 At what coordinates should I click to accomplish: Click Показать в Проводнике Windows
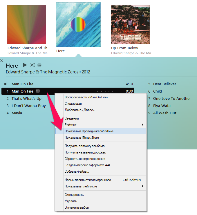101,131
